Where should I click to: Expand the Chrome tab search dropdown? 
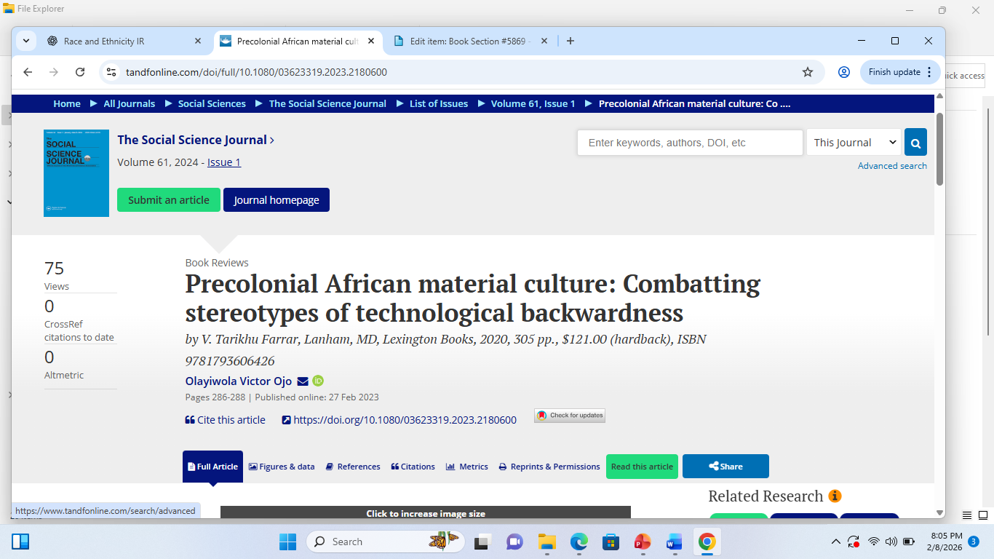[26, 41]
